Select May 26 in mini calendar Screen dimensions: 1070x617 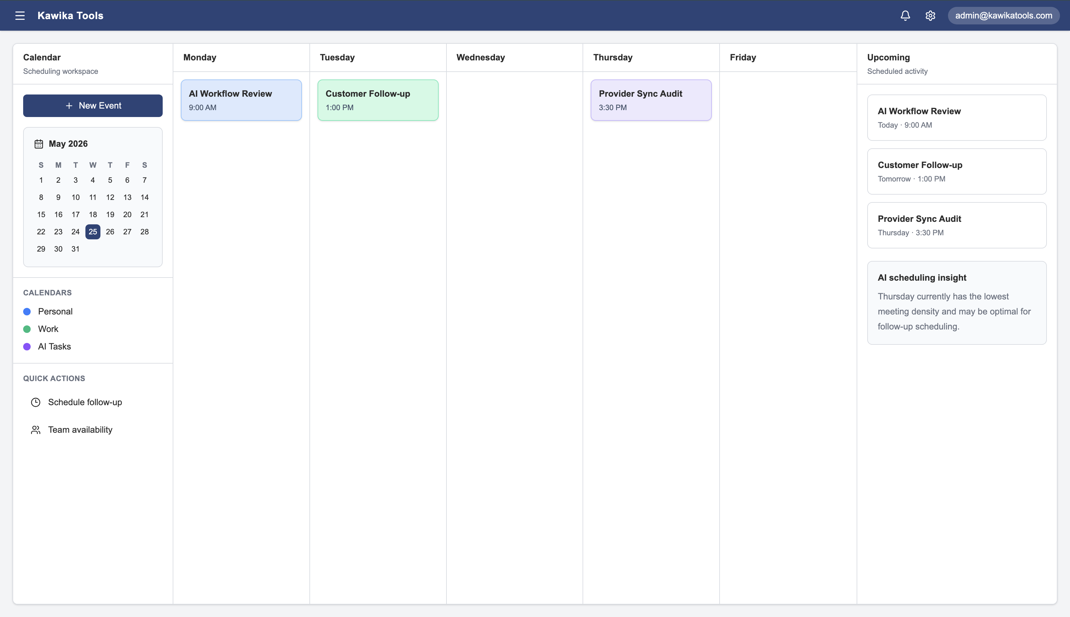click(x=110, y=232)
